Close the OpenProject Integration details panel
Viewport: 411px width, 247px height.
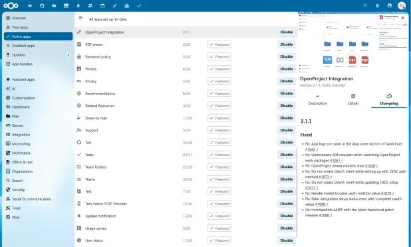click(x=403, y=18)
